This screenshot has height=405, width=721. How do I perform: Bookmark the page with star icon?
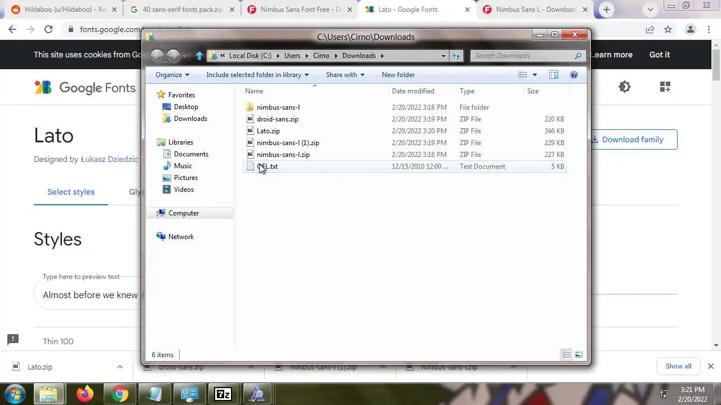(x=668, y=30)
